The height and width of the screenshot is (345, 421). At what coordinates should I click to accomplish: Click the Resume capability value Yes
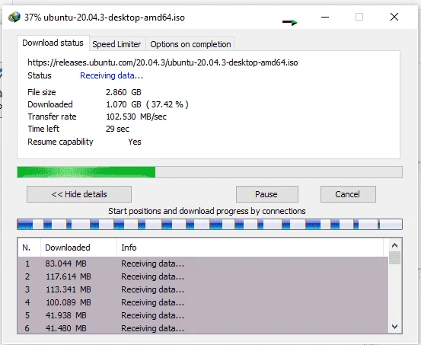[135, 142]
